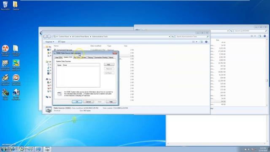
Task: Select the Component Services item
Action: pyautogui.click(x=65, y=50)
